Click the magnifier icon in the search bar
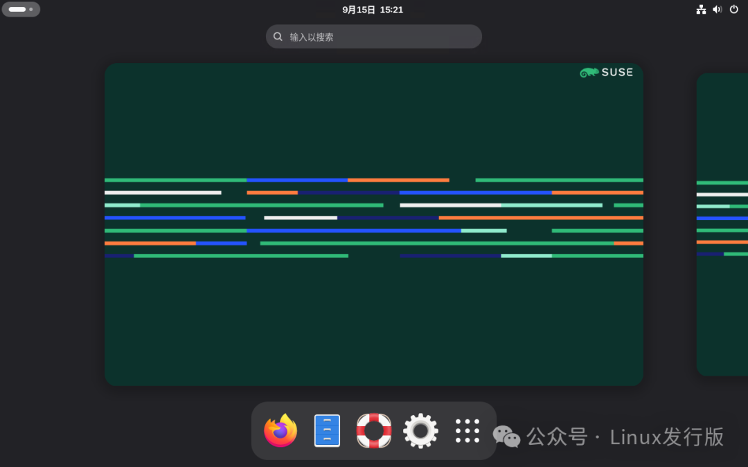The width and height of the screenshot is (748, 467). (x=278, y=36)
